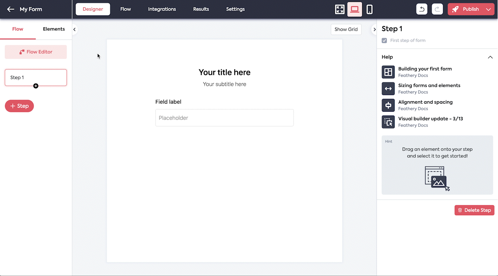
Task: Collapse the right properties panel arrow
Action: [374, 29]
